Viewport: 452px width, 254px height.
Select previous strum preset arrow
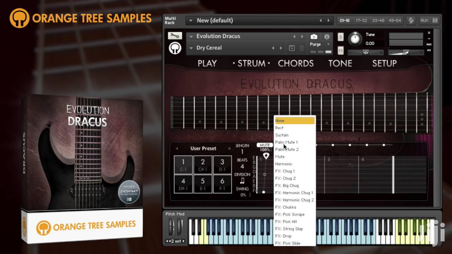coord(177,149)
